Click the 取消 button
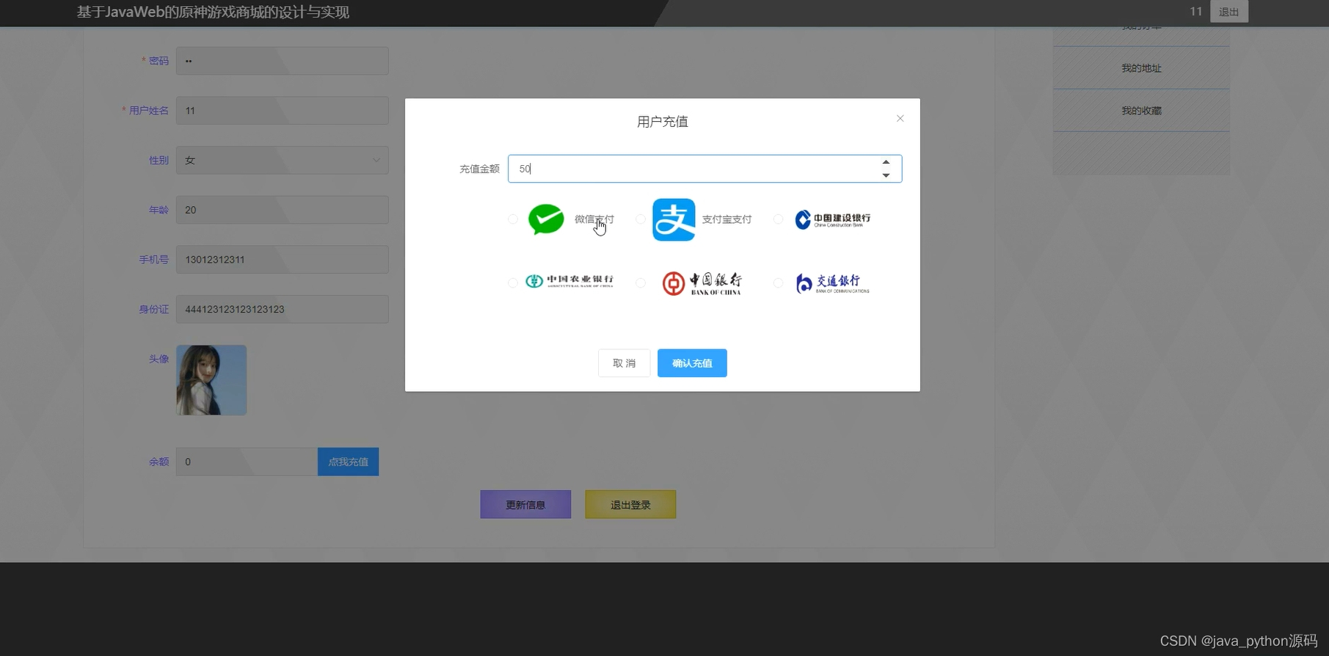This screenshot has width=1329, height=656. point(624,363)
